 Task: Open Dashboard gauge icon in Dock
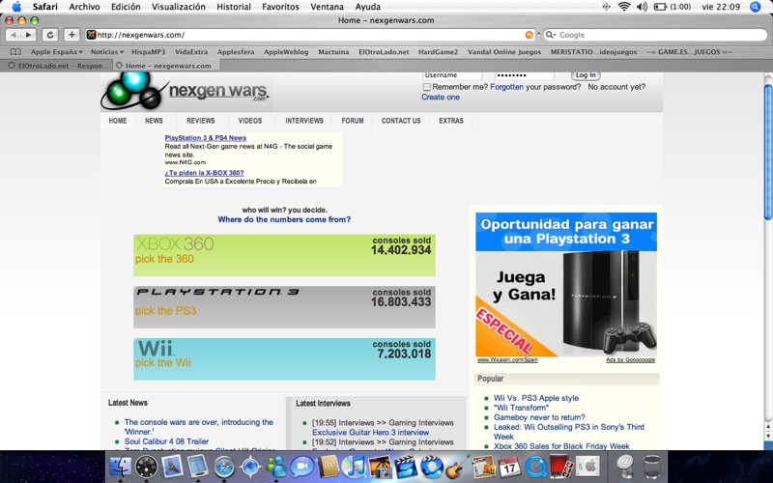coord(146,466)
